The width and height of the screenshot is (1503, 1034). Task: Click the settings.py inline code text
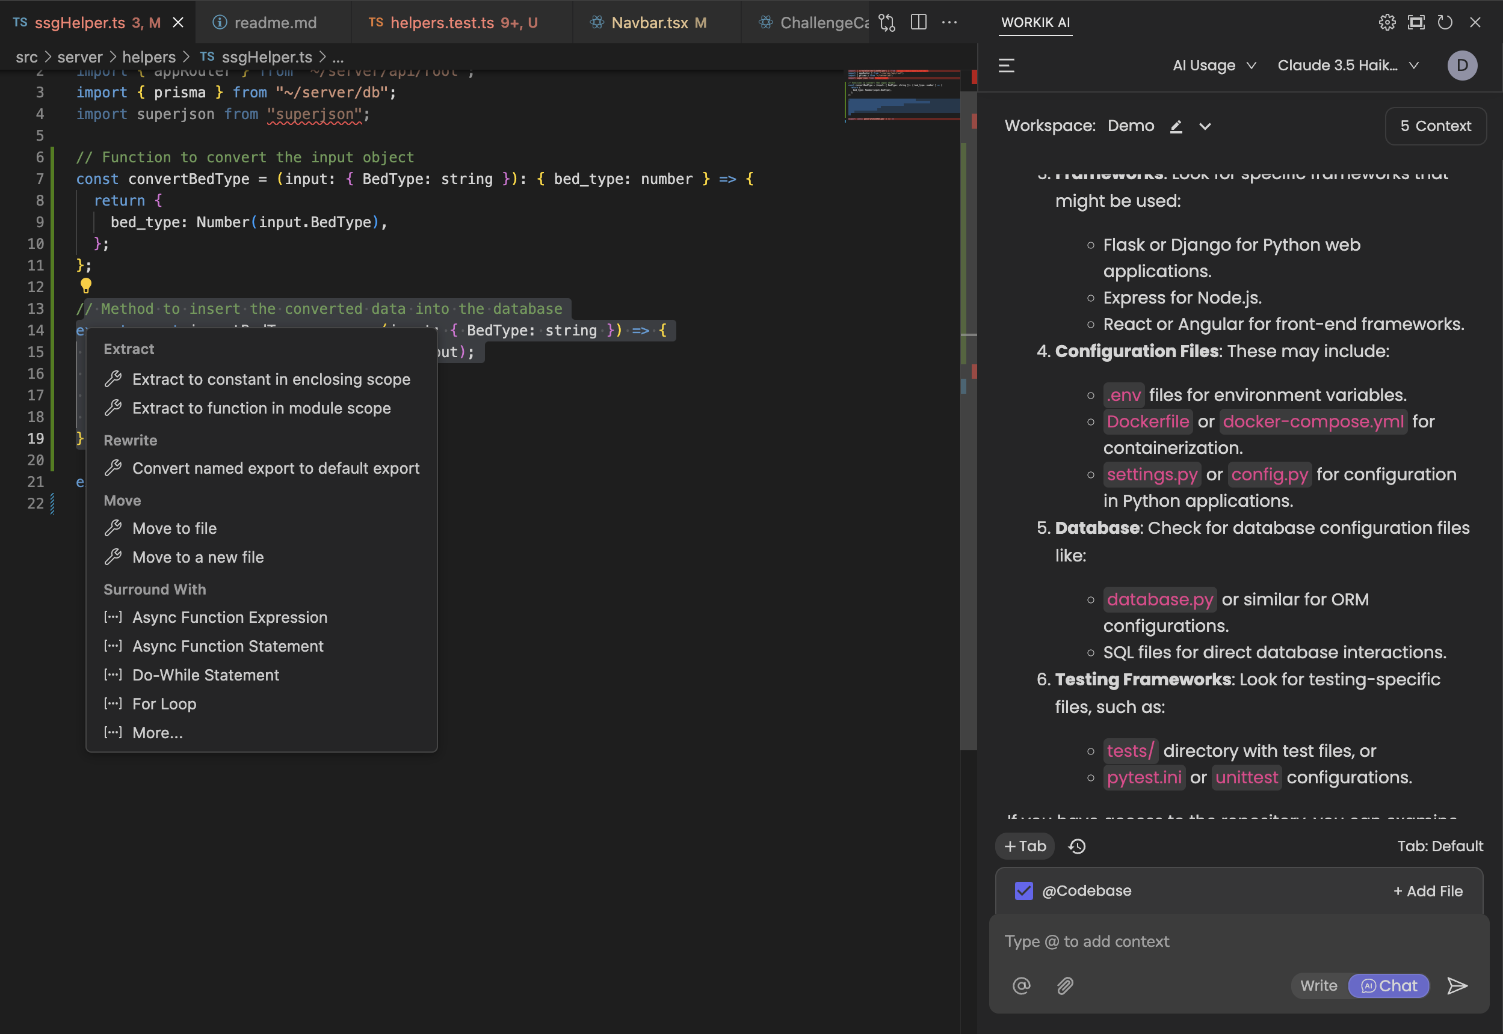point(1152,474)
